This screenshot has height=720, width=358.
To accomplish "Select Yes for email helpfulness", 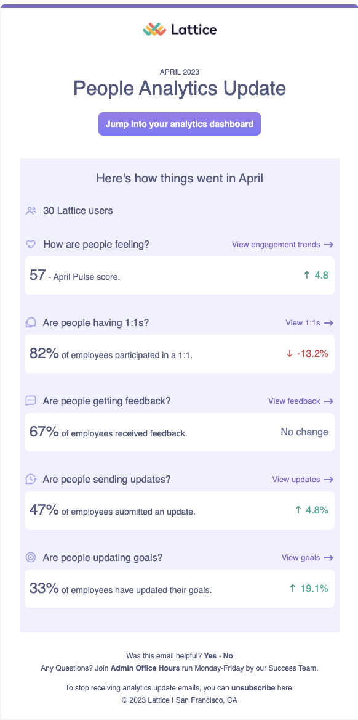I will [209, 655].
